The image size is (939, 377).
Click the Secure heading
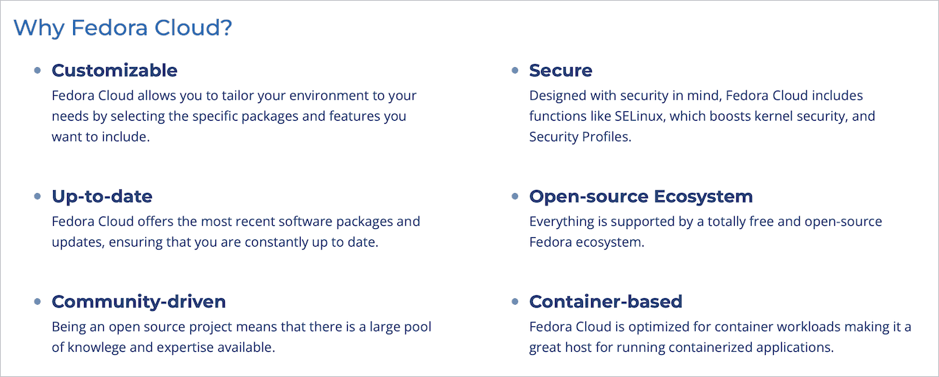point(560,71)
